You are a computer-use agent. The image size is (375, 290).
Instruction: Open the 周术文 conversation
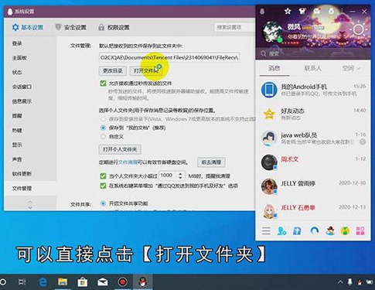tap(313, 162)
